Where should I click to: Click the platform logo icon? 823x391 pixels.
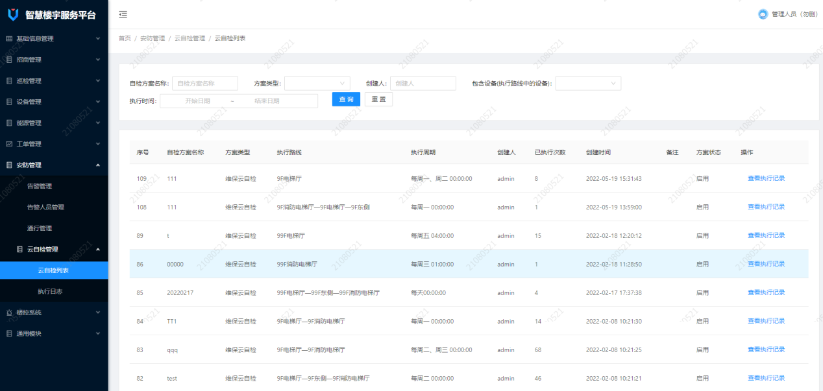[12, 14]
